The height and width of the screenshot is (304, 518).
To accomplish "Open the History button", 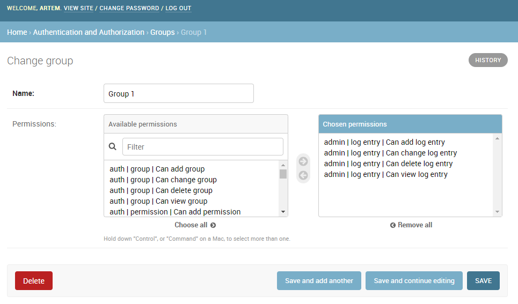I will coord(488,60).
